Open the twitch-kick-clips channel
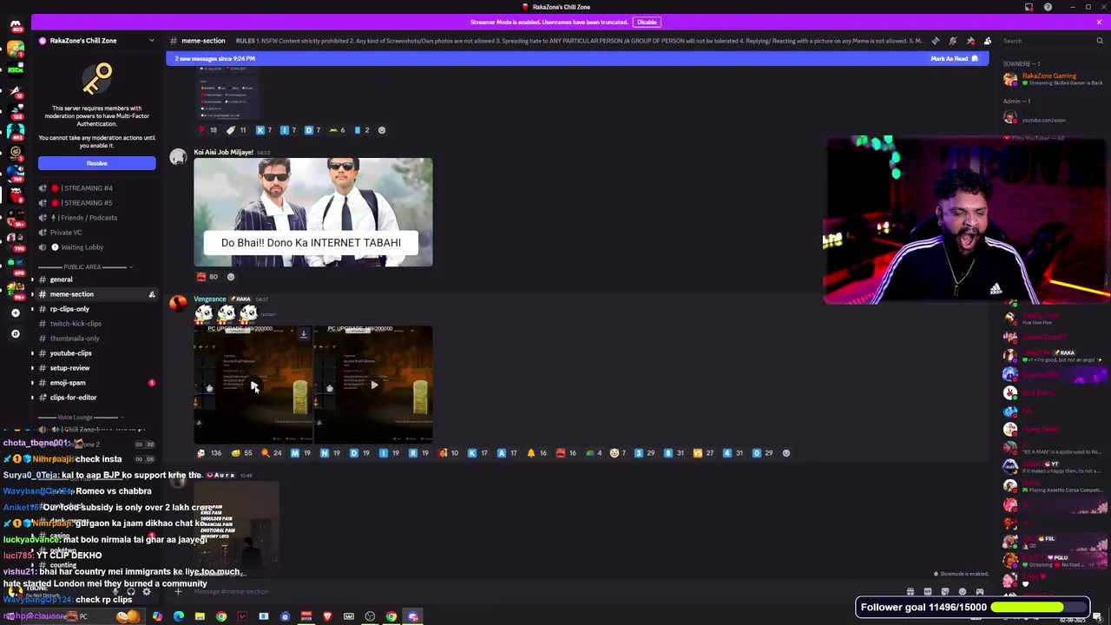 pyautogui.click(x=96, y=324)
